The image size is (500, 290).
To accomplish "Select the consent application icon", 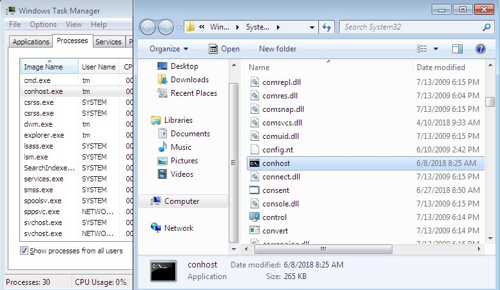I will 254,190.
